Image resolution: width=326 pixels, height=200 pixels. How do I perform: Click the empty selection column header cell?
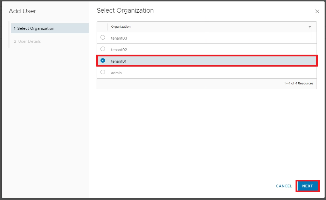103,27
